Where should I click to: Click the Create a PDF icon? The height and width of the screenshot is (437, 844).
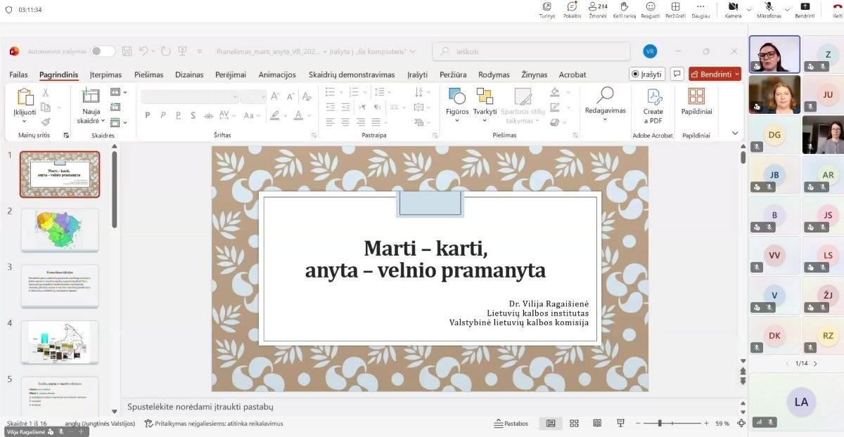click(x=653, y=97)
